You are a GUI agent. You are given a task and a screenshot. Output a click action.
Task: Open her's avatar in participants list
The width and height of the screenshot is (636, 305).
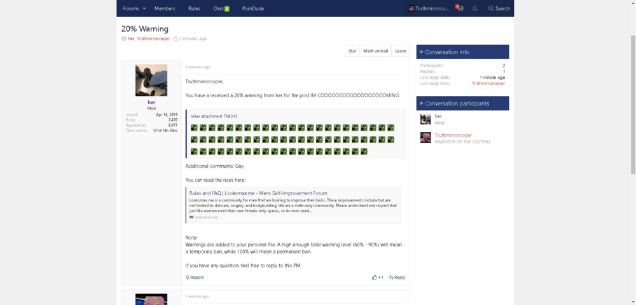click(x=425, y=119)
